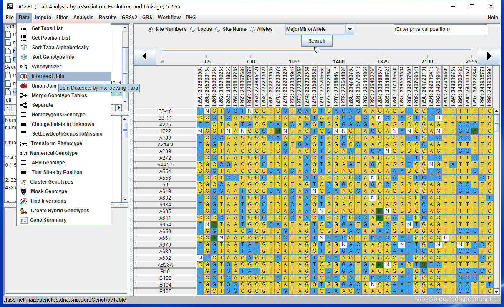Select the Alleles radio button

252,29
